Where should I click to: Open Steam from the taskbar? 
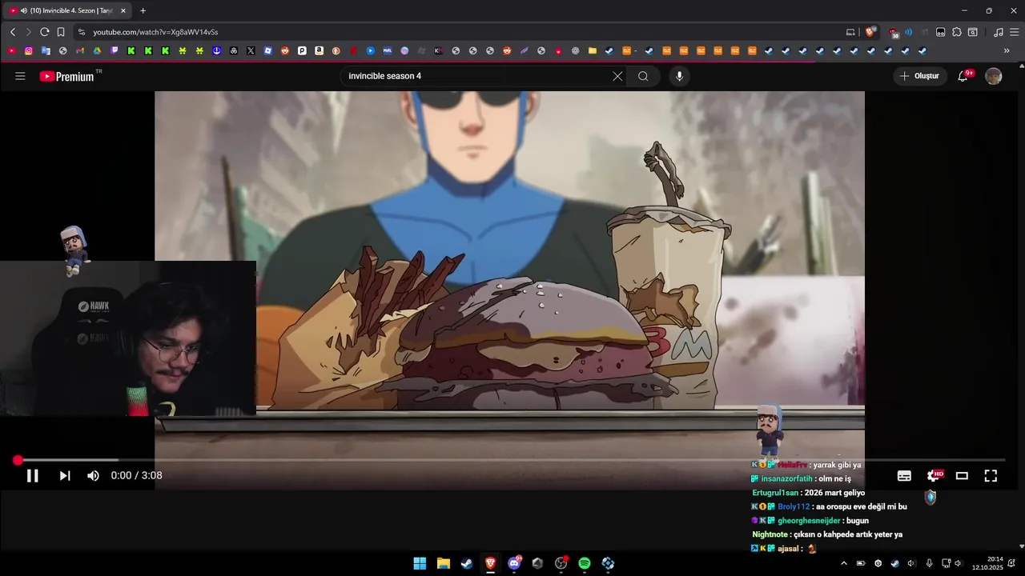(x=467, y=563)
